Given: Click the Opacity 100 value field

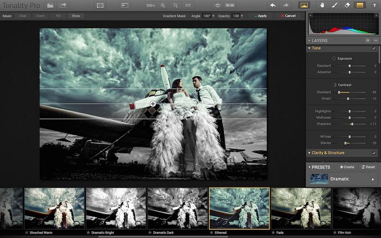Looking at the screenshot, I should (x=236, y=16).
